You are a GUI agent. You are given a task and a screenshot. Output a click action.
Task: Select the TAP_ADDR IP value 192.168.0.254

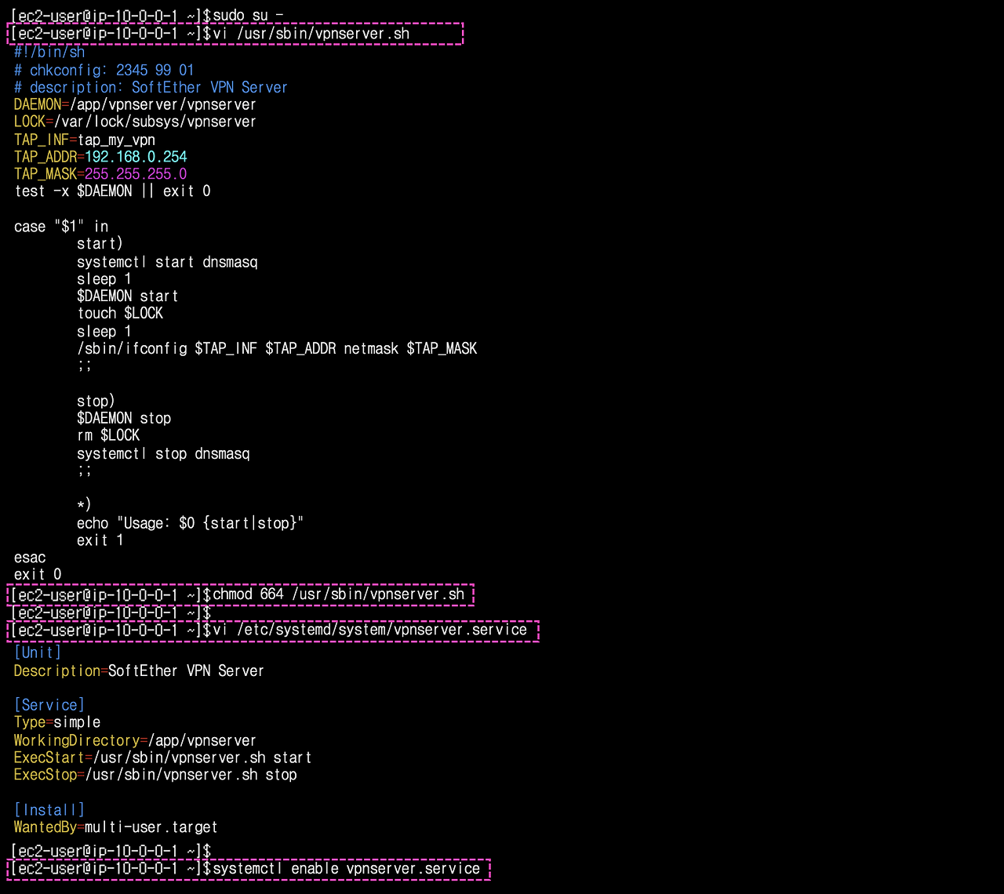(x=136, y=157)
